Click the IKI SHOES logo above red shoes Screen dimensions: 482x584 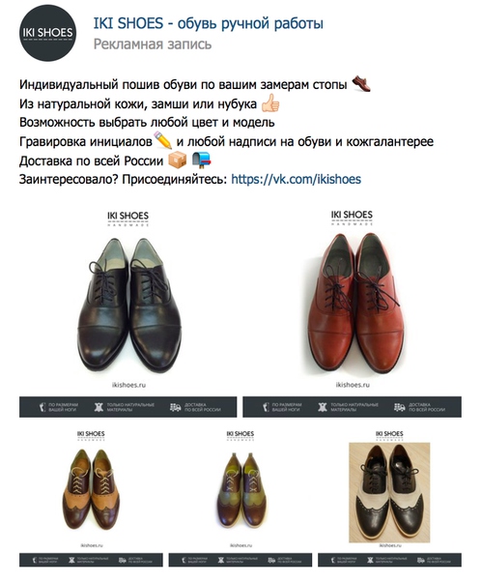click(x=352, y=218)
